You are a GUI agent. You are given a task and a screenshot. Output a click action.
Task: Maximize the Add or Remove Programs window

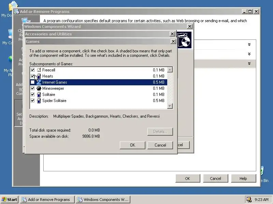[250, 12]
